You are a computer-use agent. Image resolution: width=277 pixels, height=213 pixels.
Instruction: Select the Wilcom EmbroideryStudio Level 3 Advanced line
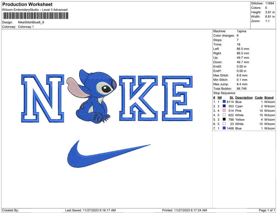click(x=35, y=10)
